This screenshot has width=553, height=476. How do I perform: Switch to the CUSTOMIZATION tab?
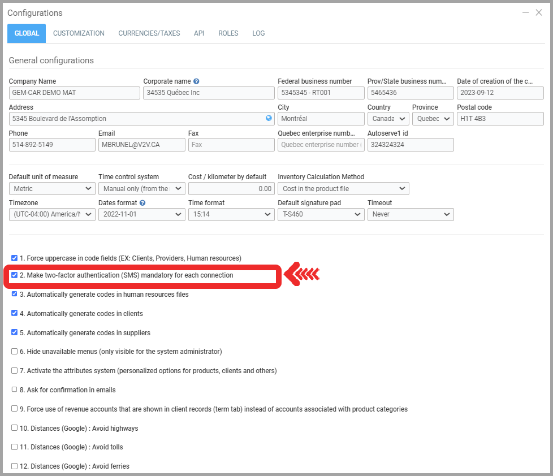click(x=79, y=33)
